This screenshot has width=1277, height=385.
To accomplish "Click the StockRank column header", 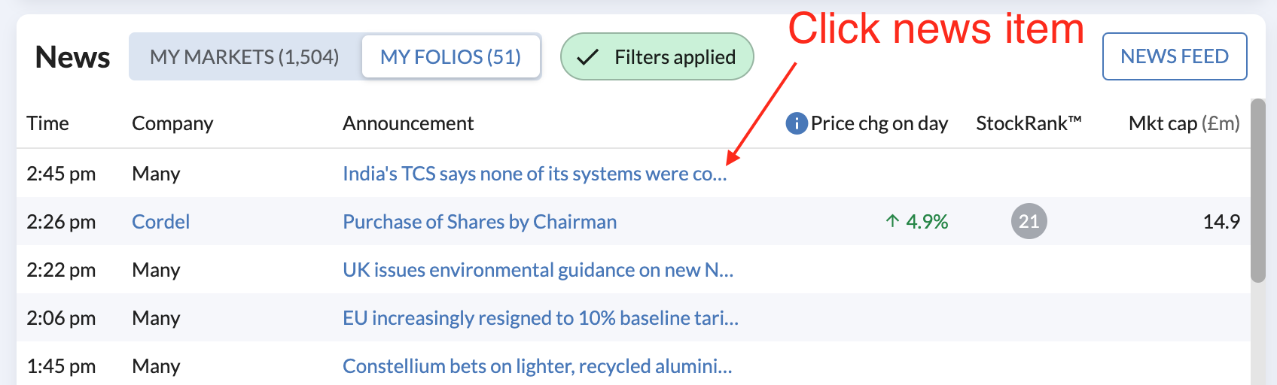I will coord(1029,123).
